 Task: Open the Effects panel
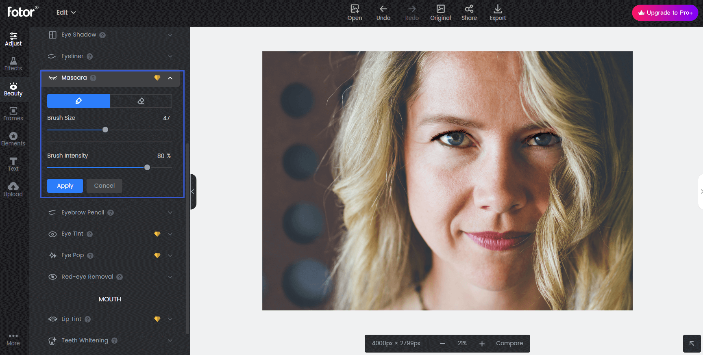point(13,64)
